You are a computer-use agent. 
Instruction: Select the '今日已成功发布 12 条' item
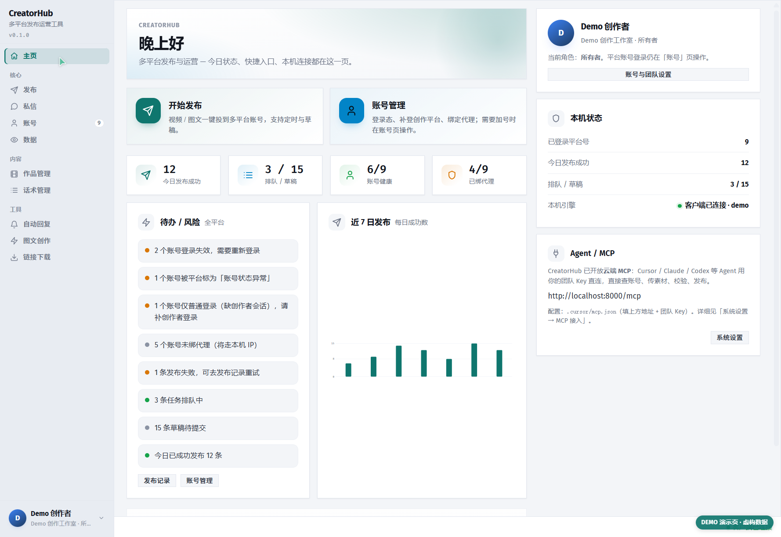coord(218,456)
